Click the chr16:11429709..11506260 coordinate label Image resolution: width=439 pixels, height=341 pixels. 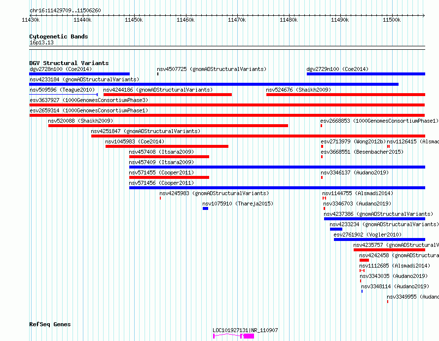click(x=65, y=11)
